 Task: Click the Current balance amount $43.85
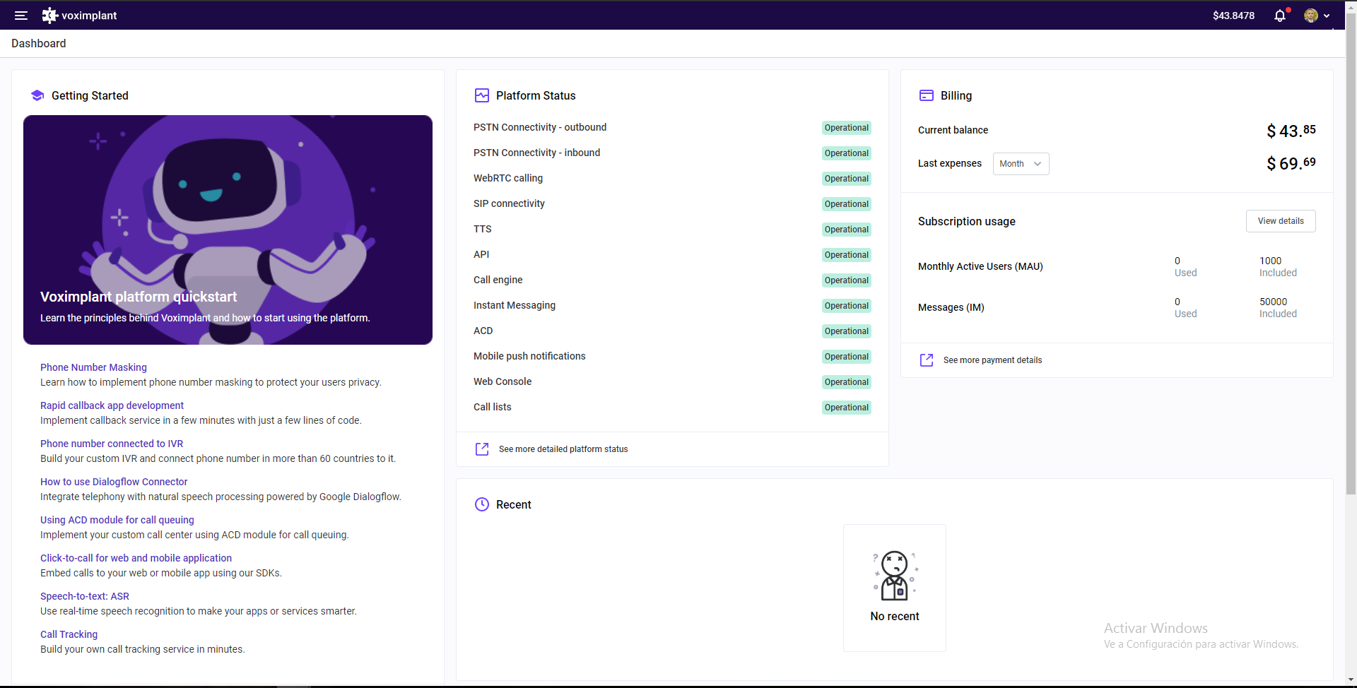[1291, 131]
